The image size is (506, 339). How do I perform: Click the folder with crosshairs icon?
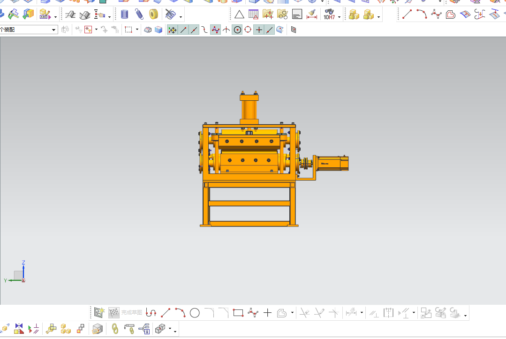268,15
